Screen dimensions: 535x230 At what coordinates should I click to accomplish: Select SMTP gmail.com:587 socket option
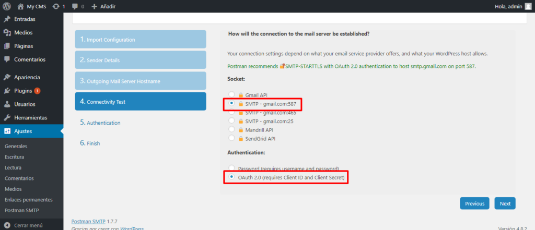coord(231,103)
